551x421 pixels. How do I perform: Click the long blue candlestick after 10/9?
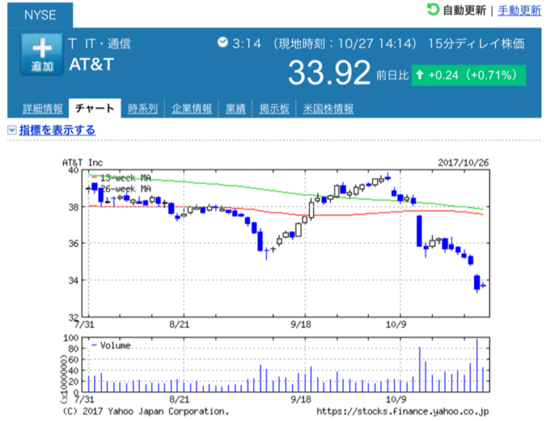tap(419, 231)
